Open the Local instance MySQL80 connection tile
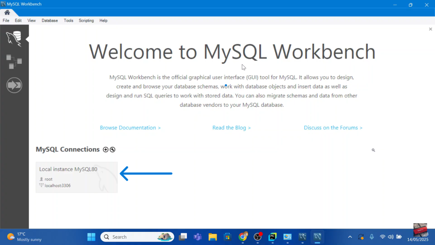This screenshot has width=435, height=245. (x=76, y=177)
